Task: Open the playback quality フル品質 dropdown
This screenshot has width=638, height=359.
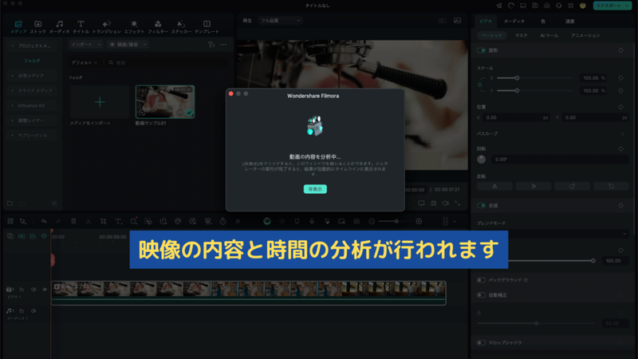Action: (281, 21)
